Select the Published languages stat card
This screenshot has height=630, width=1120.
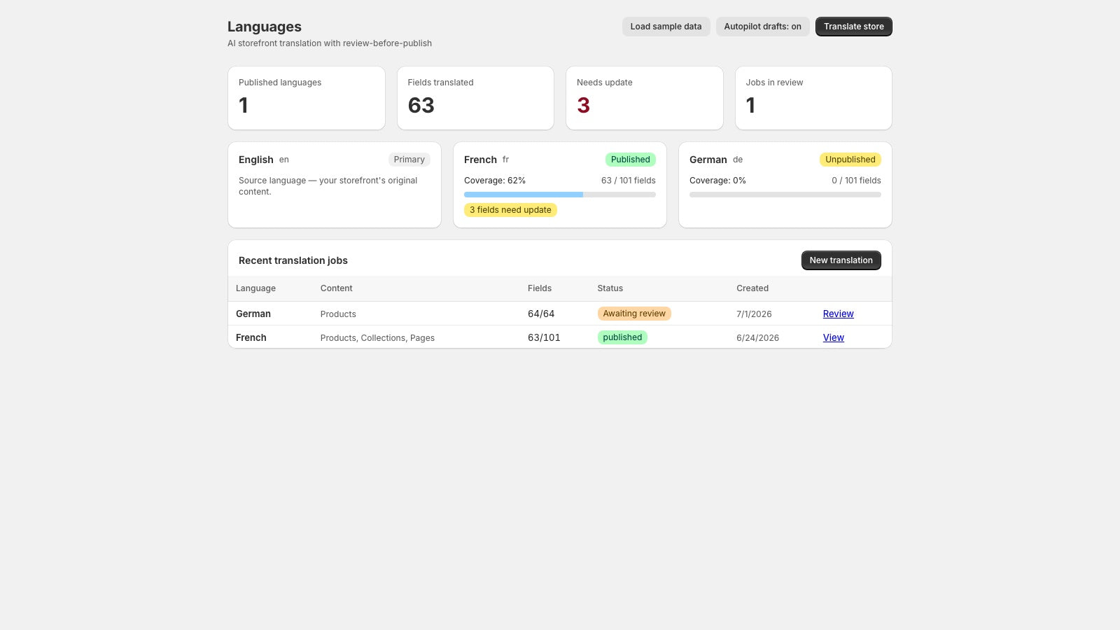tap(307, 98)
